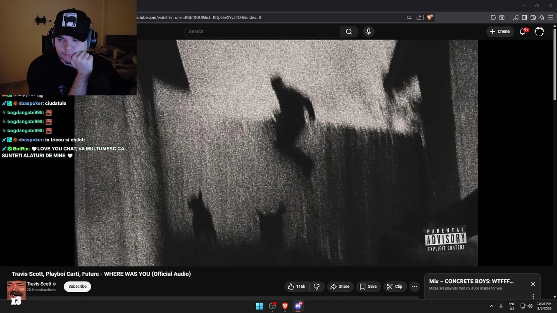Open the browser hamburger main menu
557x313 pixels.
pos(550,17)
